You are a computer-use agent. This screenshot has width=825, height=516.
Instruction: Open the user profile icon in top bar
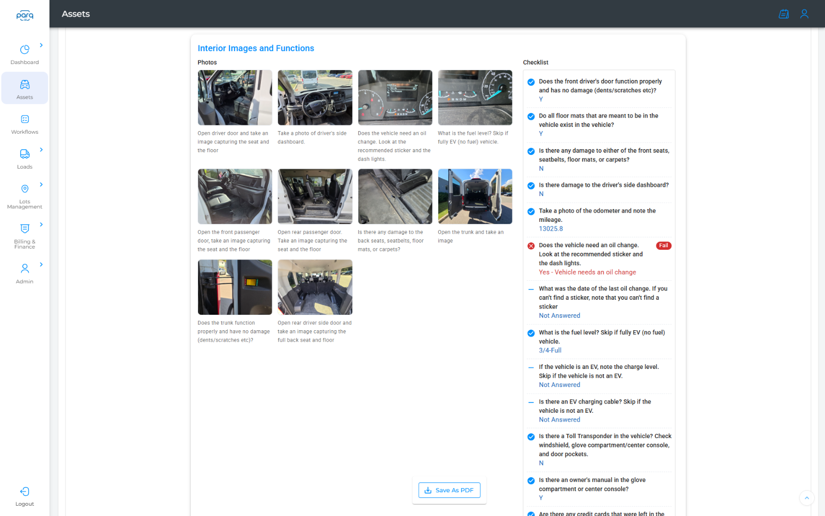(804, 14)
